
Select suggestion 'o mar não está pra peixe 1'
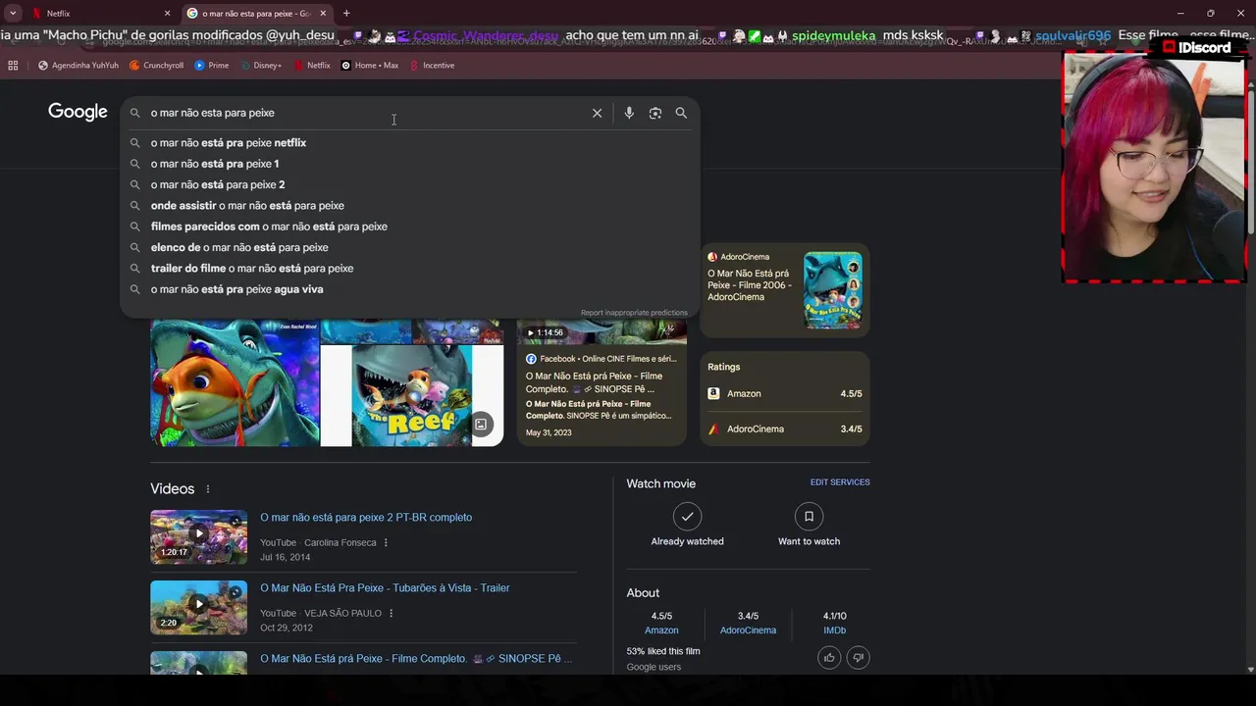pos(410,164)
